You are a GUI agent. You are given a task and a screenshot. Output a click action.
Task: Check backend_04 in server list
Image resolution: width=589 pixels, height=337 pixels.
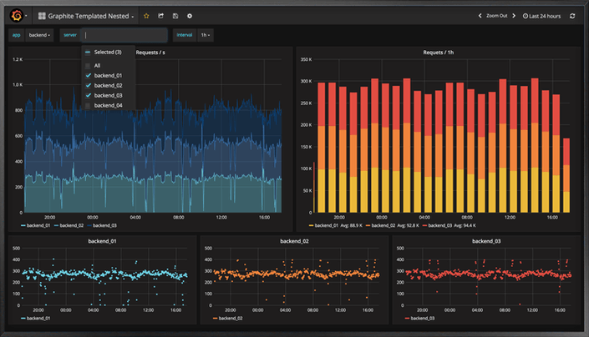pos(104,105)
